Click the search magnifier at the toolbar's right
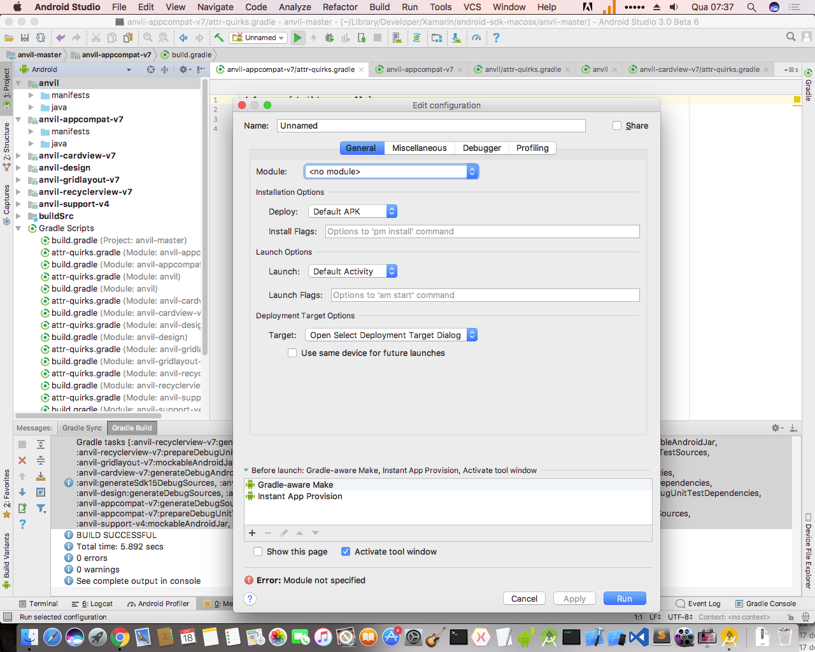The height and width of the screenshot is (652, 815). pyautogui.click(x=791, y=37)
